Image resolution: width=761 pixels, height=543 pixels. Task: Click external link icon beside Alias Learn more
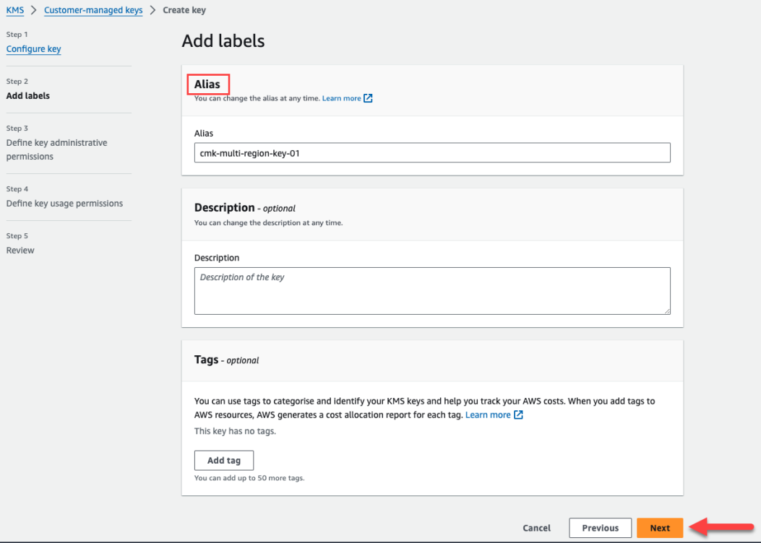[x=368, y=98]
